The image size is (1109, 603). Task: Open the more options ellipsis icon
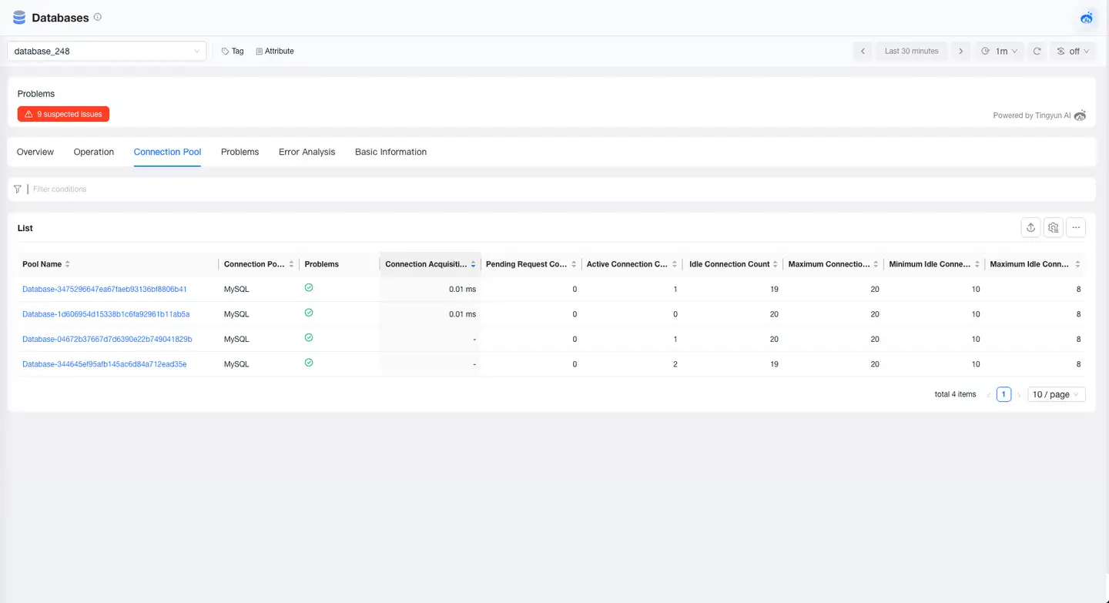(1076, 227)
